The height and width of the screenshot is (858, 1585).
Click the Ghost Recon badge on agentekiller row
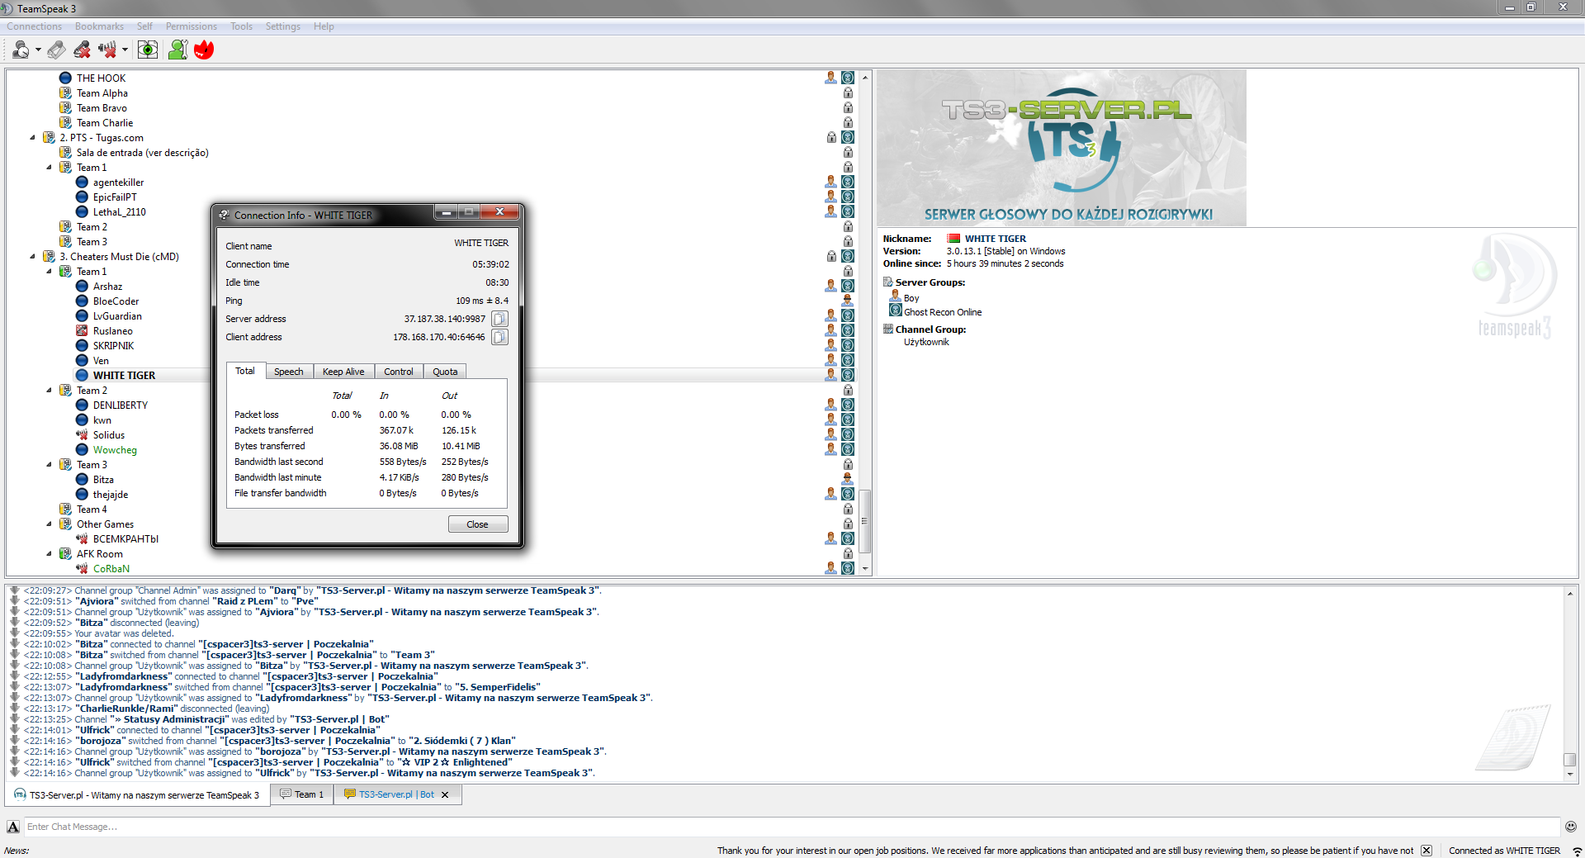coord(848,183)
